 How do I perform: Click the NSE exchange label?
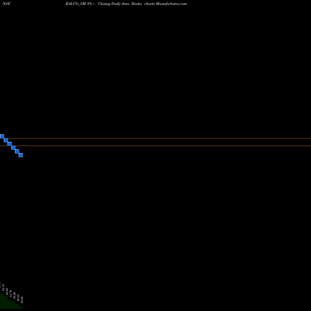(6, 4)
